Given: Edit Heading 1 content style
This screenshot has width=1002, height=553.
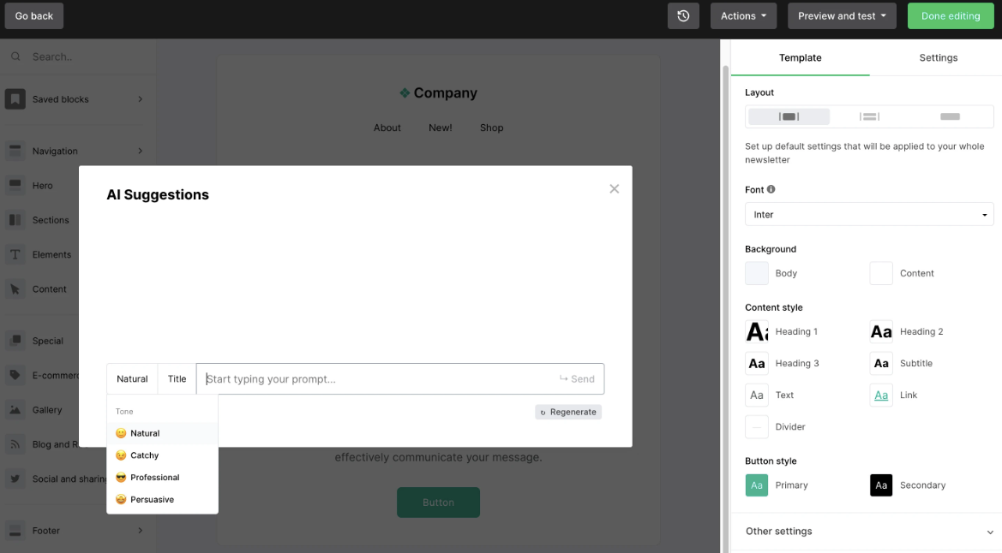Looking at the screenshot, I should pos(757,331).
